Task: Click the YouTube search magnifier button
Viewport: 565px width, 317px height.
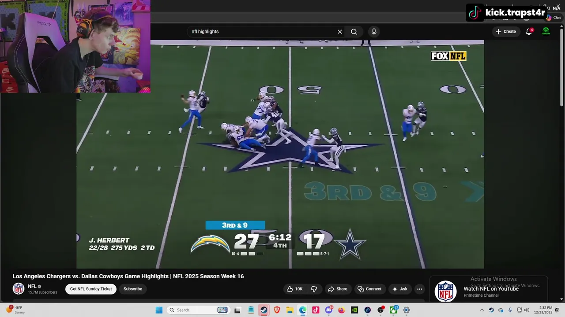Action: [354, 32]
